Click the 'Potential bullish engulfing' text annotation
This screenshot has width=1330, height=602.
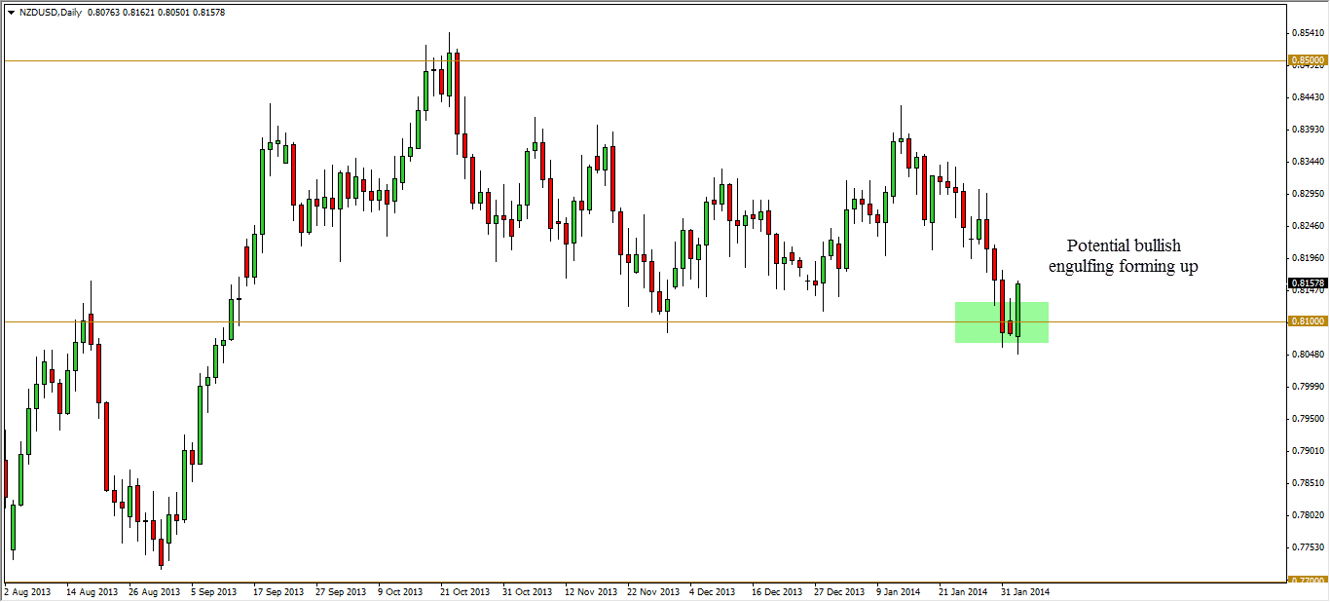pyautogui.click(x=1122, y=255)
